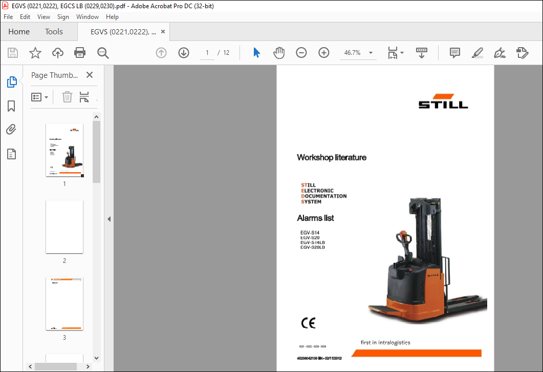Click the thumbnail horizontal scrollbar thumb

pos(56,366)
